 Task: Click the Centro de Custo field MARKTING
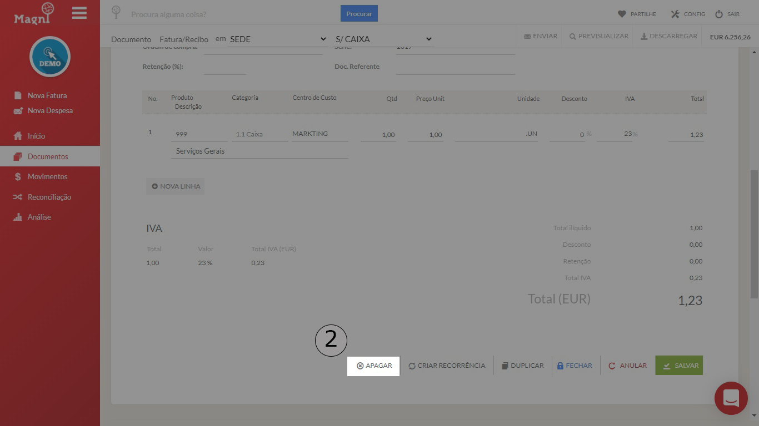pyautogui.click(x=320, y=134)
